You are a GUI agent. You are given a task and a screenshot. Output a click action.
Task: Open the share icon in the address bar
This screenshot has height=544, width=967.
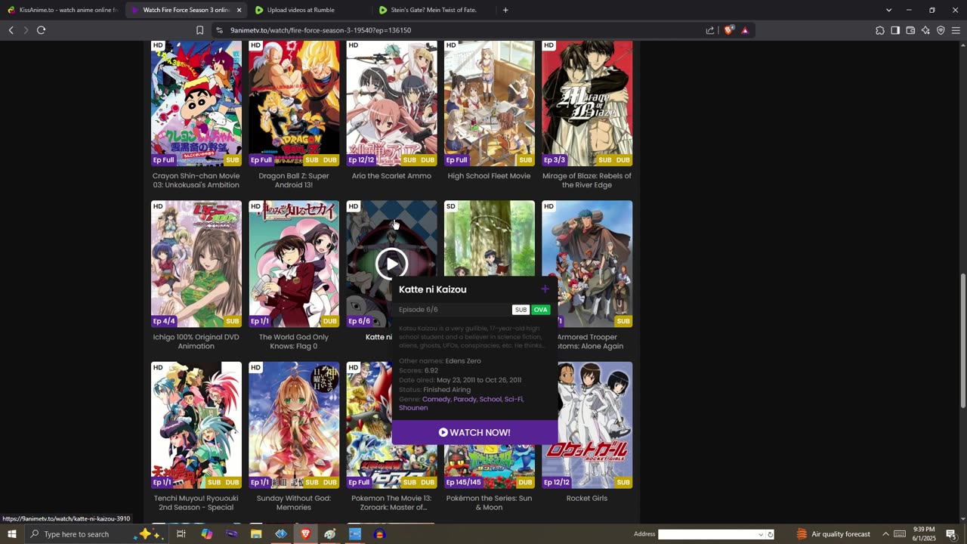point(710,30)
